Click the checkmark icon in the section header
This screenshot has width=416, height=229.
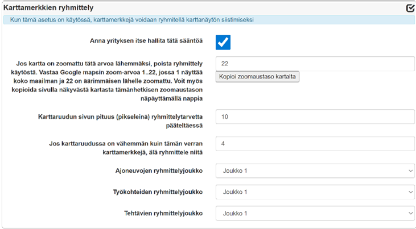pos(410,8)
